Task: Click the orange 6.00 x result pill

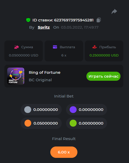Action: (x=64, y=152)
